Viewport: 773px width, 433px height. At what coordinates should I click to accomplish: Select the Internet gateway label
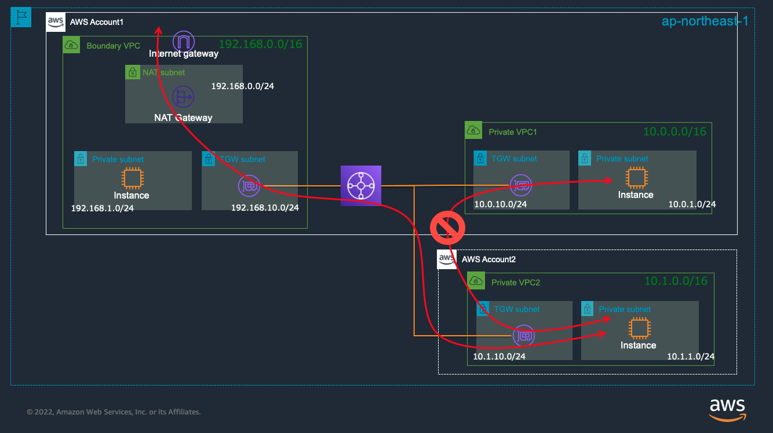[x=184, y=54]
